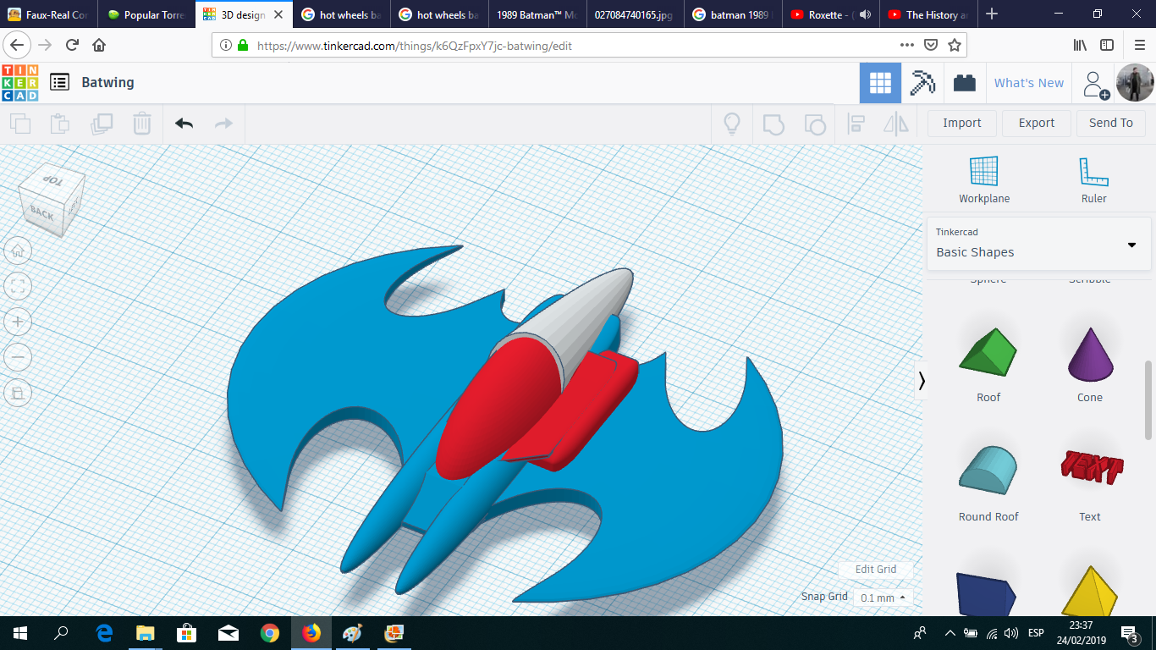Switch to the Faux-Real browser tab
The height and width of the screenshot is (650, 1156).
[48, 14]
